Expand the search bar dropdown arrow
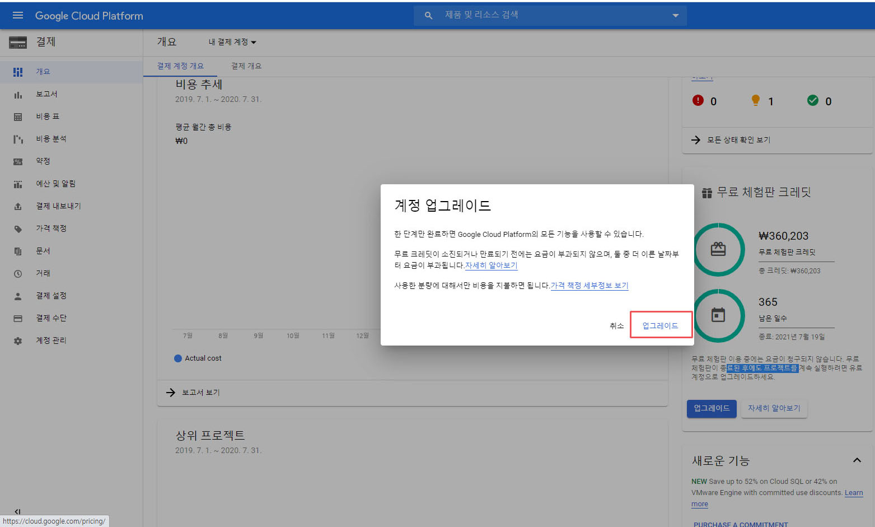This screenshot has width=875, height=527. 675,16
